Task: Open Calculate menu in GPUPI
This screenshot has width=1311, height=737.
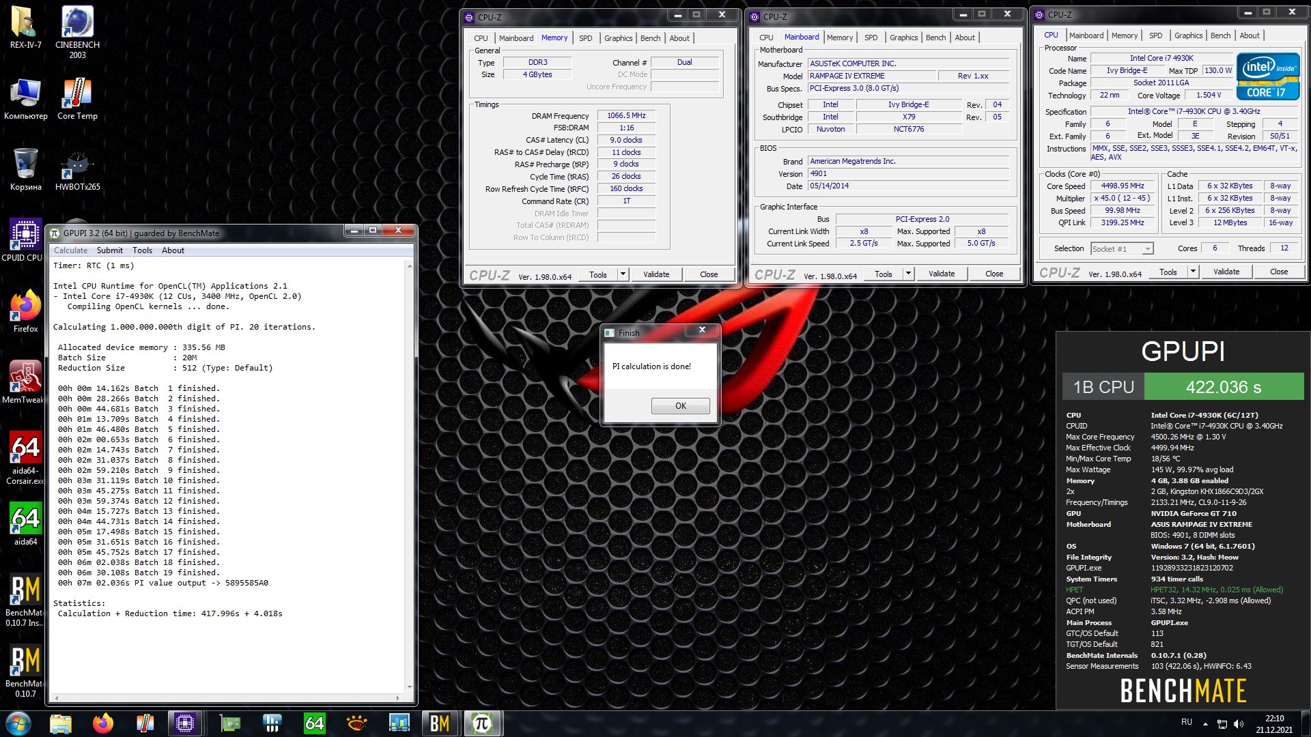Action: pyautogui.click(x=71, y=250)
